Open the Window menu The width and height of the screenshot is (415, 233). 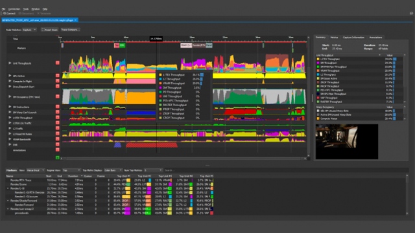36,9
